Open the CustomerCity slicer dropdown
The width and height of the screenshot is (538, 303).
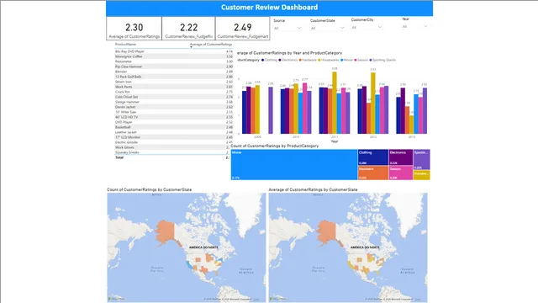(367, 27)
